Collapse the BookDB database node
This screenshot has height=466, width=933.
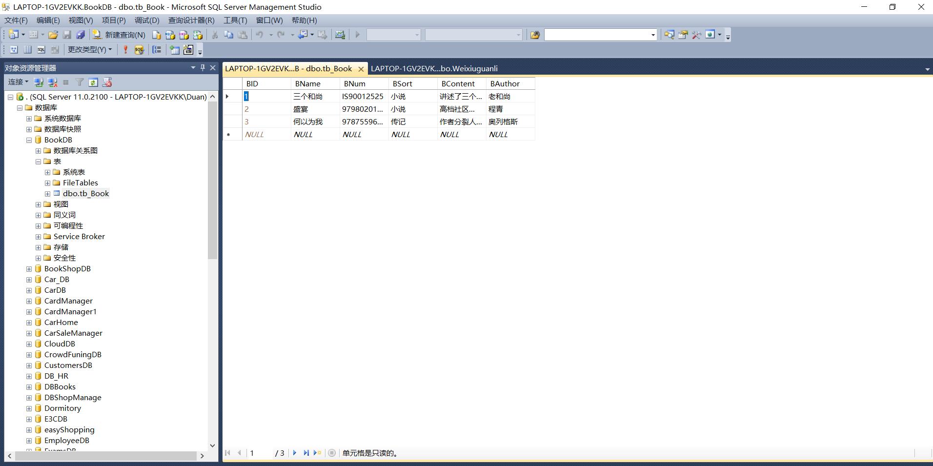tap(29, 140)
